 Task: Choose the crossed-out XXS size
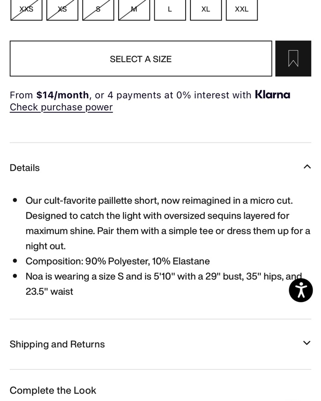point(26,10)
